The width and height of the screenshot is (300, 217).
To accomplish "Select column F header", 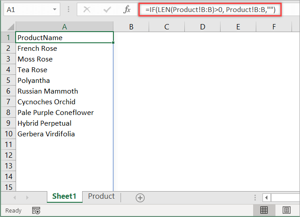I will coord(274,27).
